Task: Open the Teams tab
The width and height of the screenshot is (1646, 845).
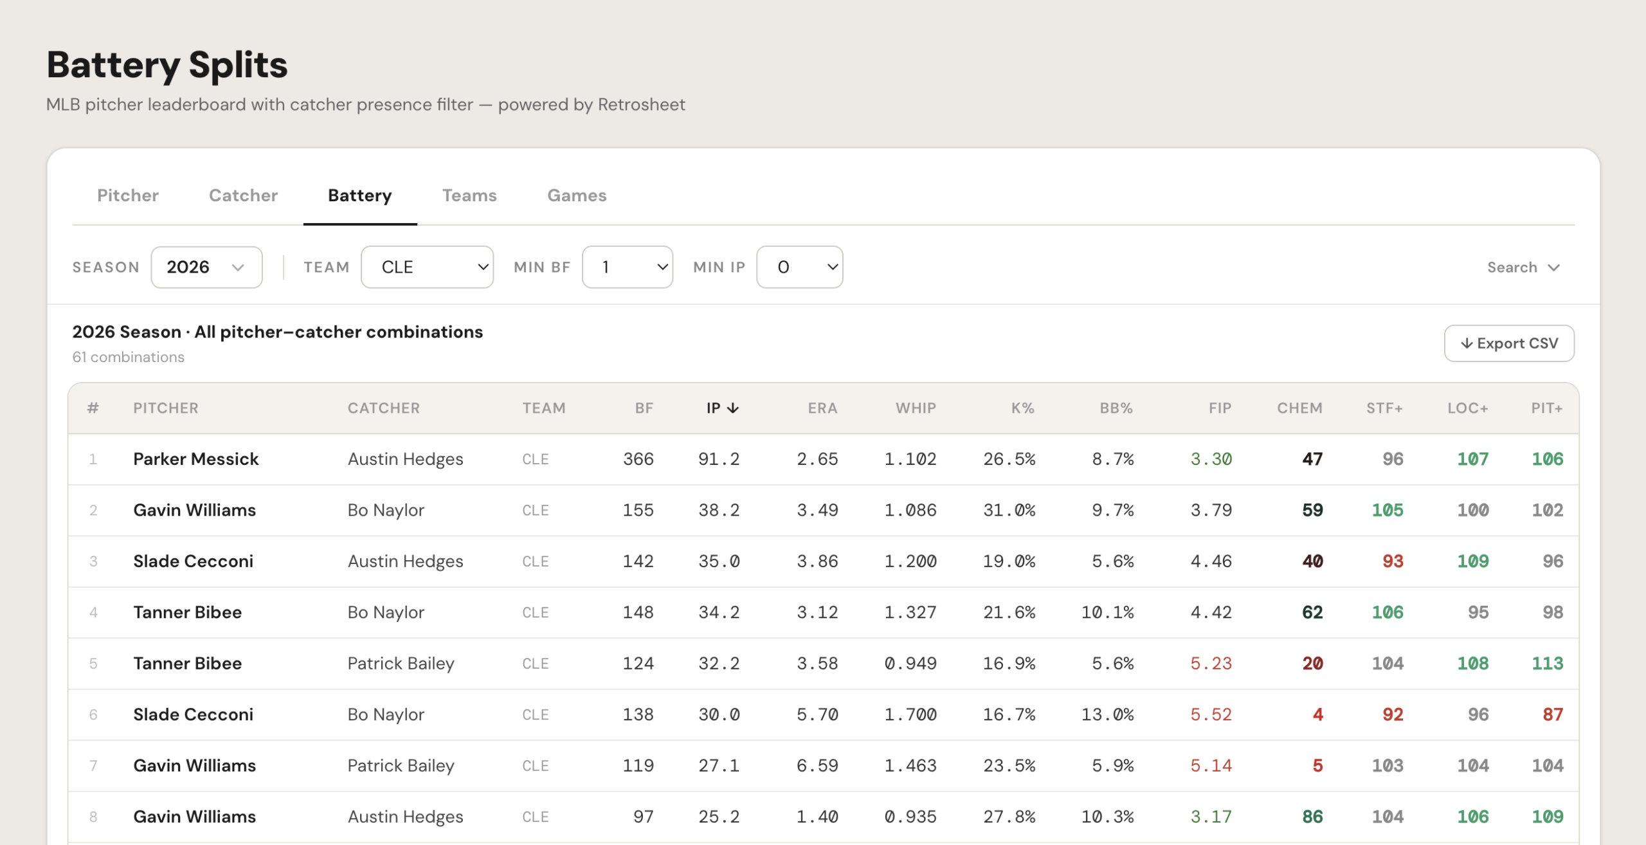Action: (x=469, y=195)
